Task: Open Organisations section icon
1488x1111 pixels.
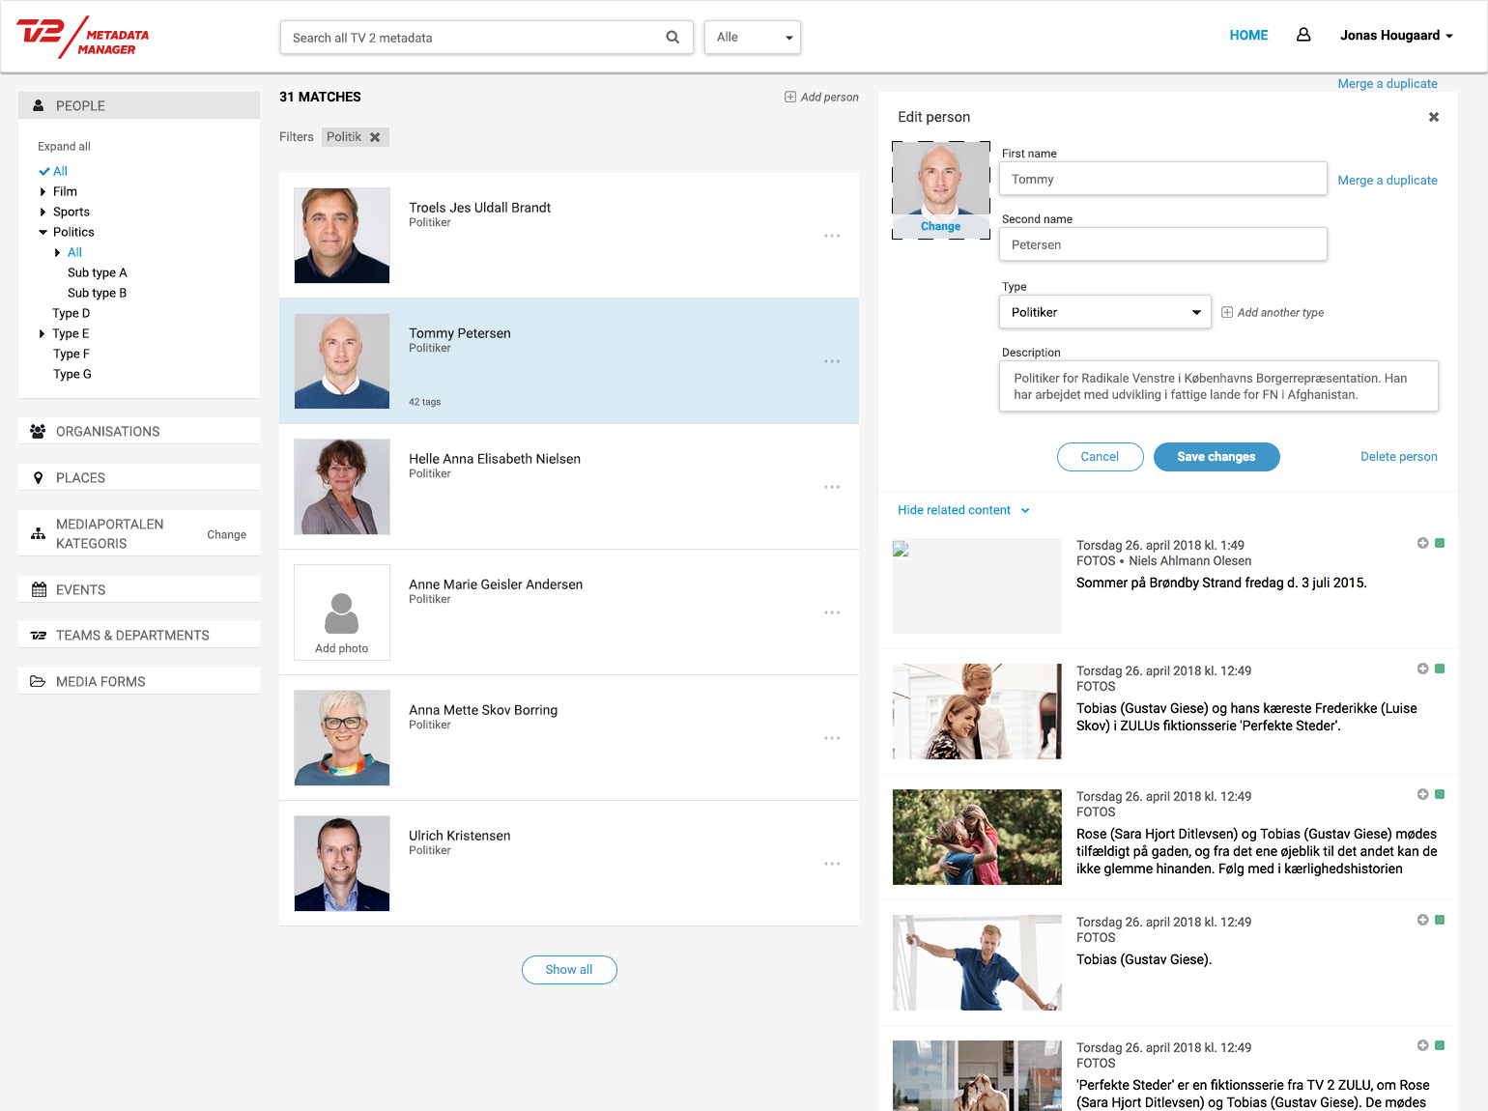Action: (38, 432)
